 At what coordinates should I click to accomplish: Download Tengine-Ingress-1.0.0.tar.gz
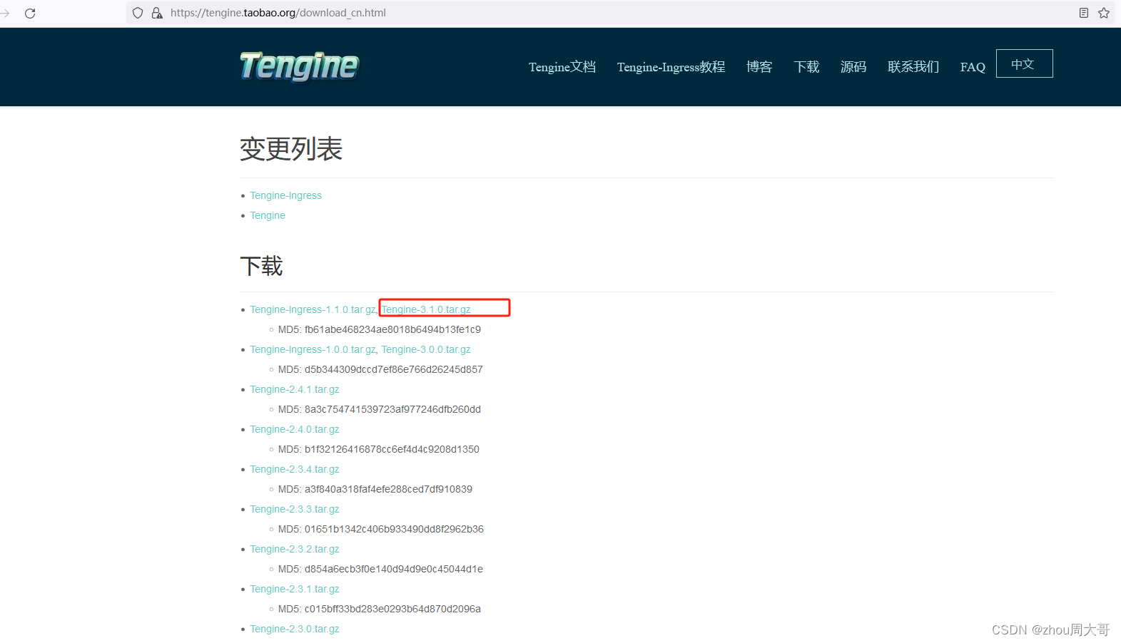(313, 349)
